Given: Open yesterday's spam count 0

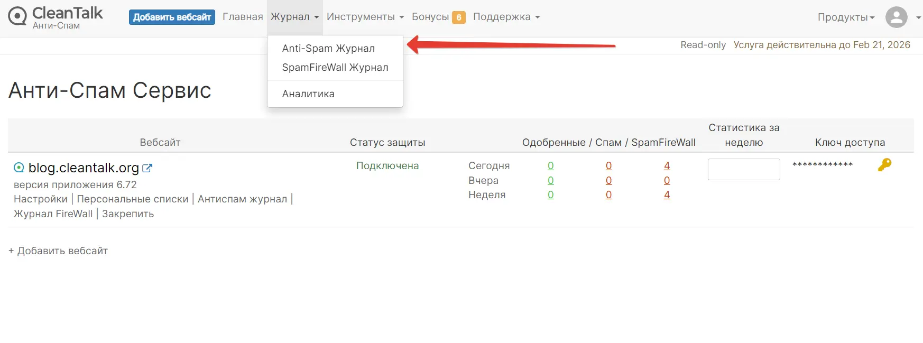Looking at the screenshot, I should click(x=609, y=180).
